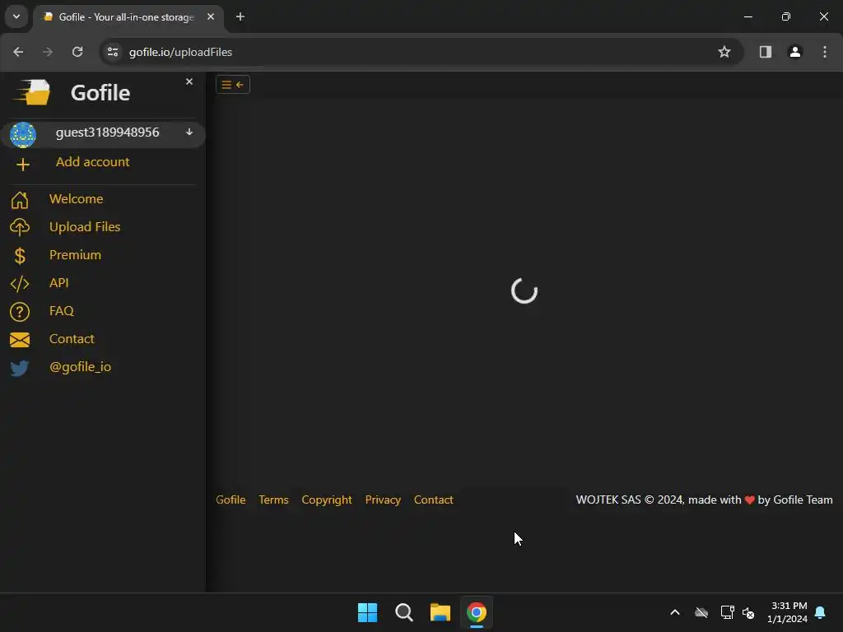Open File Explorer from the taskbar
This screenshot has height=632, width=843.
(440, 612)
